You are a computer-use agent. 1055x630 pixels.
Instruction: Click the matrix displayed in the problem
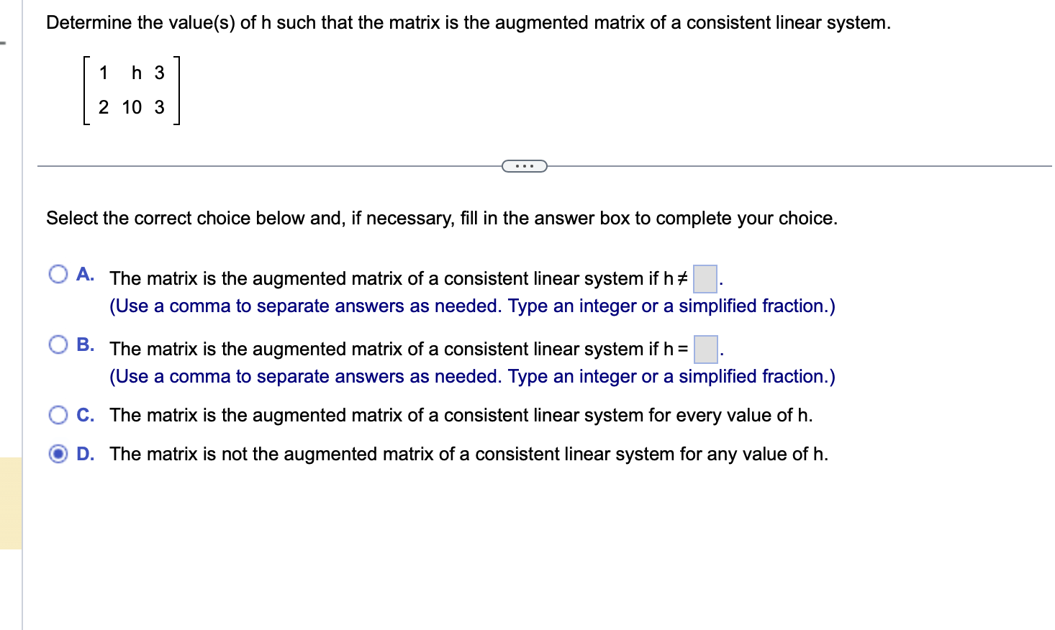click(x=132, y=91)
